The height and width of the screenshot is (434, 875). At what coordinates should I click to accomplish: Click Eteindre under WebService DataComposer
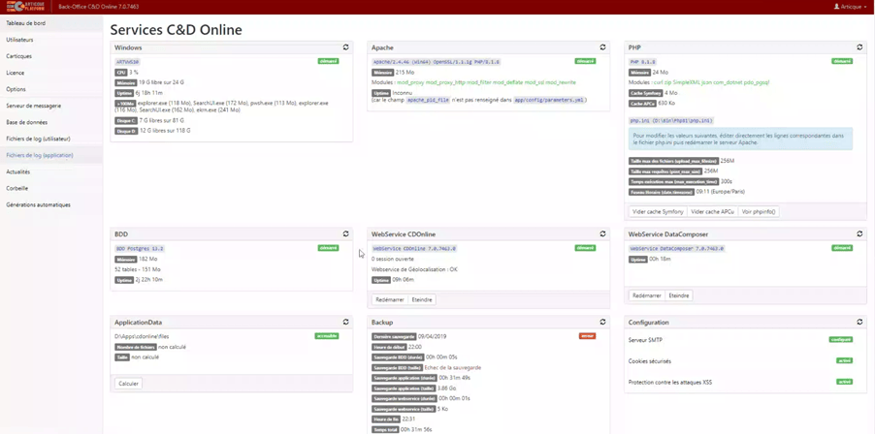point(679,295)
